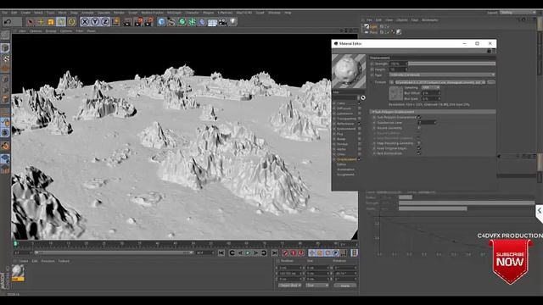The image size is (543, 305).
Task: Open the green Array/modeling objects icon
Action: [192, 22]
